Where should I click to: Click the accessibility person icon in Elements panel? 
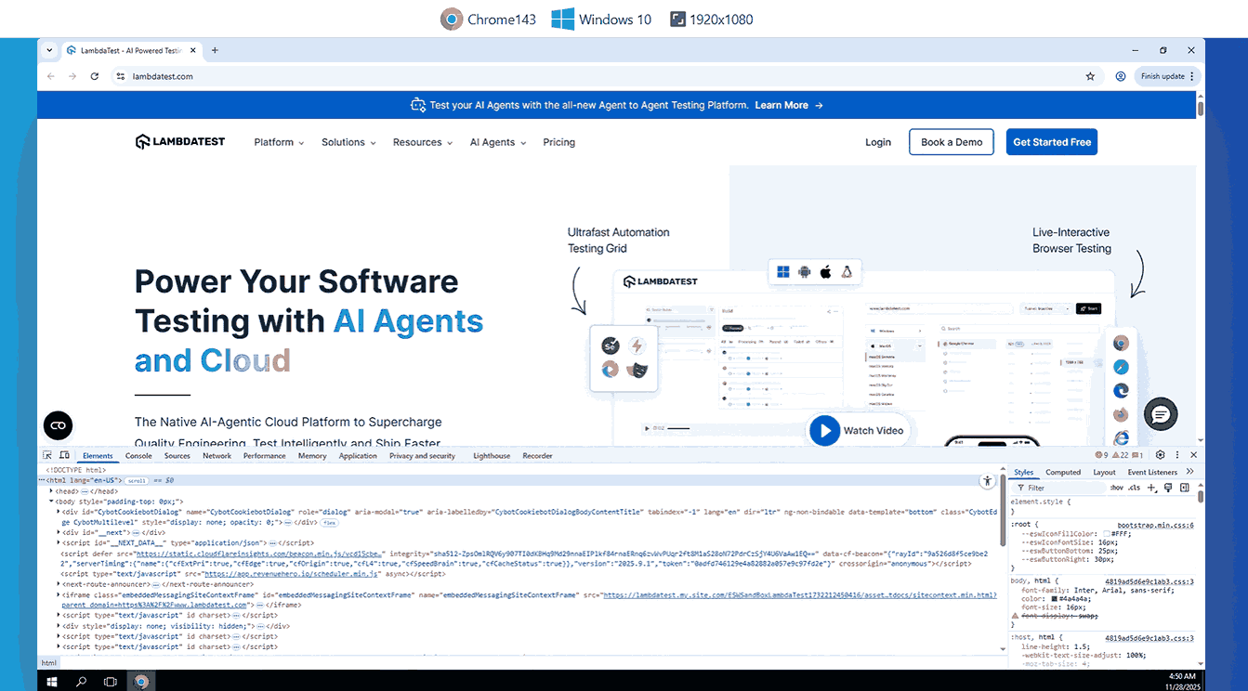pos(988,480)
